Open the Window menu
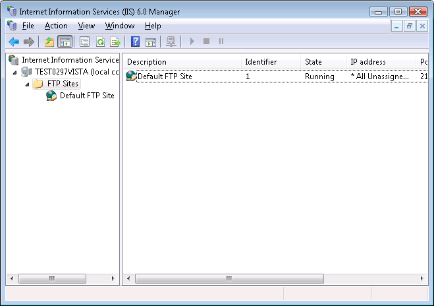This screenshot has height=306, width=434. pyautogui.click(x=120, y=26)
